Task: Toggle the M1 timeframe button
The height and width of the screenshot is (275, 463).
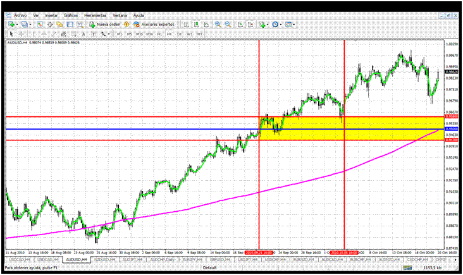Action: (x=120, y=34)
